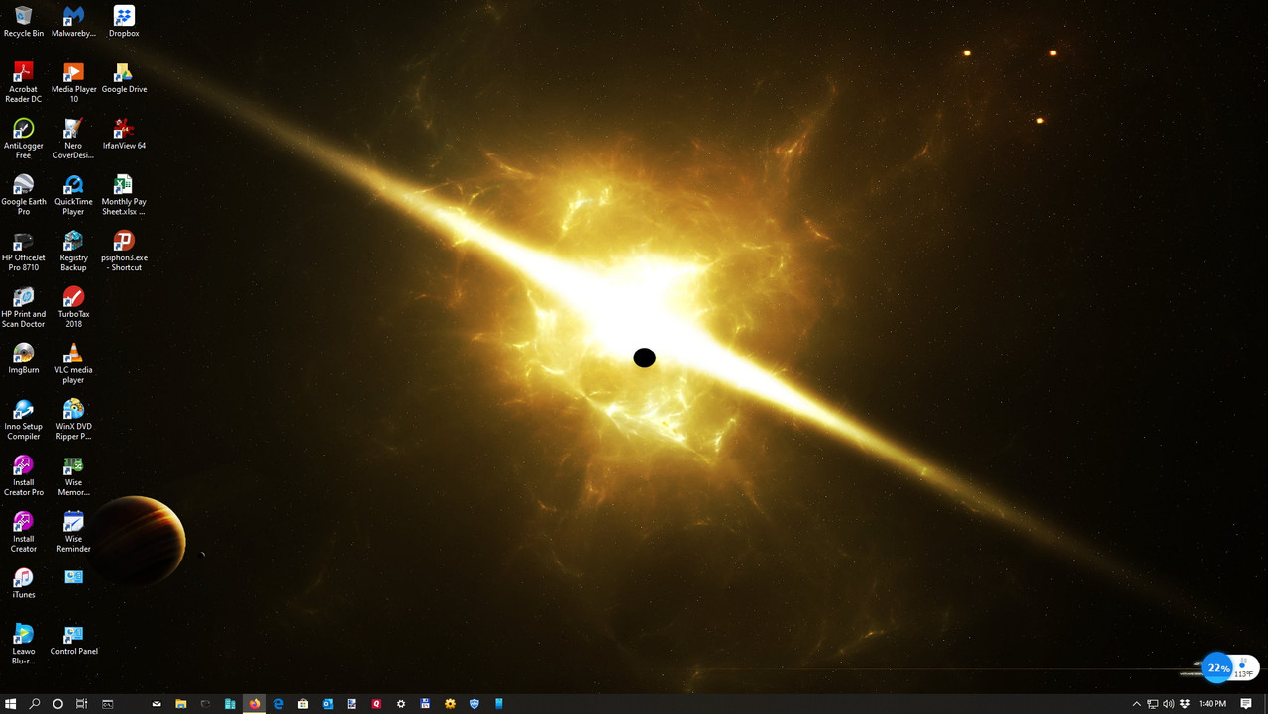The height and width of the screenshot is (714, 1268).
Task: Switch to Firefox on the taskbar
Action: (x=255, y=704)
